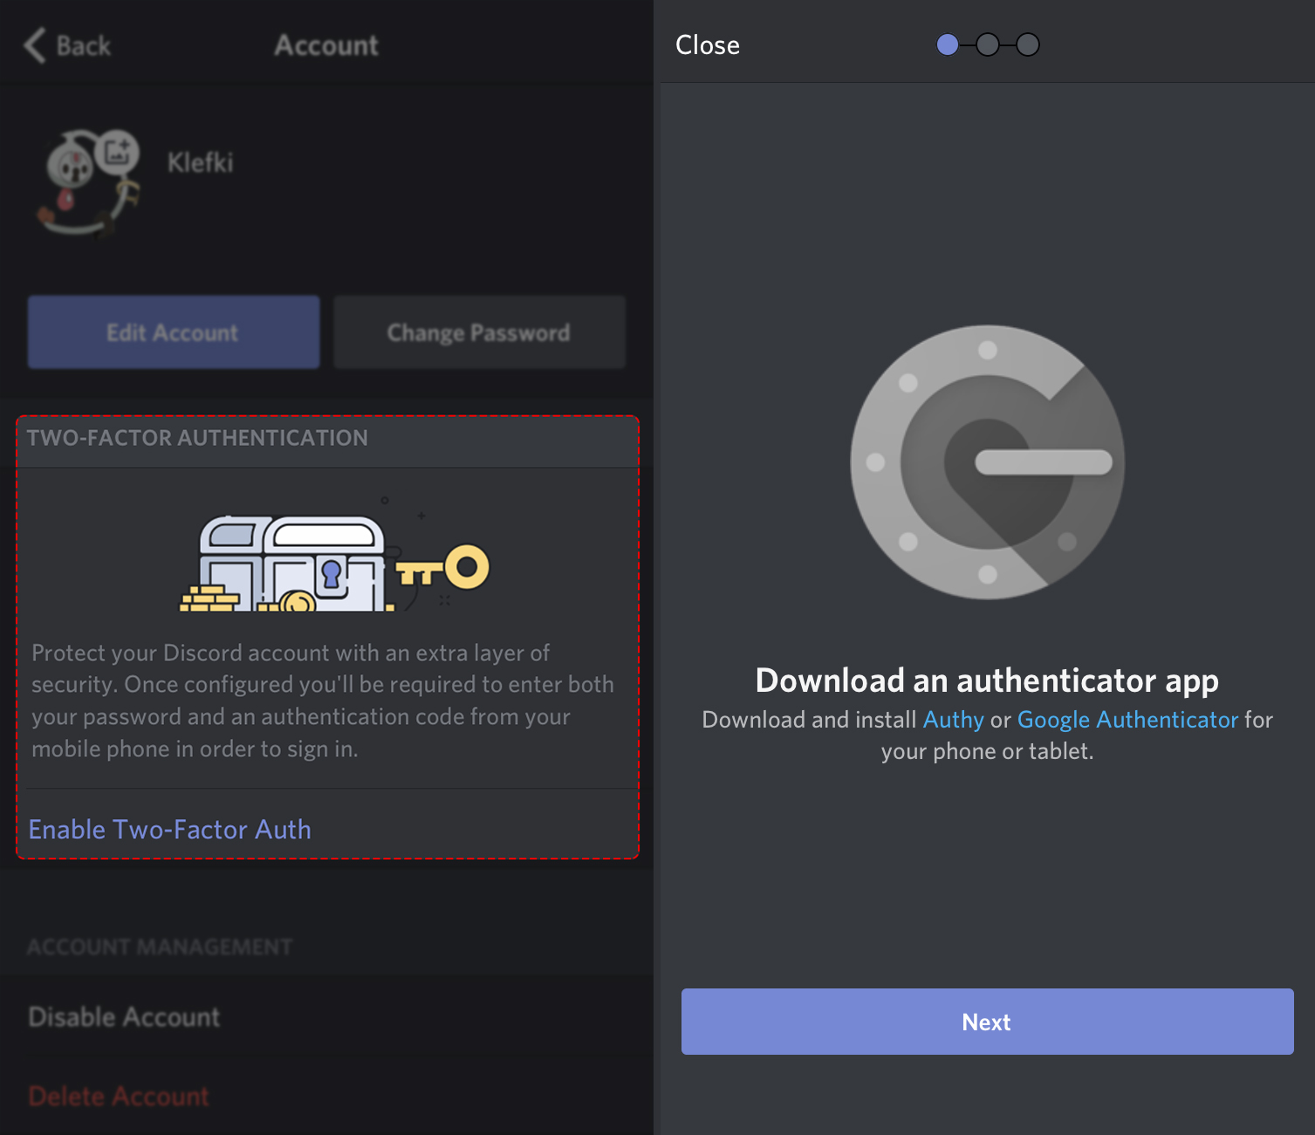Open the Google Authenticator link
The height and width of the screenshot is (1135, 1315).
1127,720
